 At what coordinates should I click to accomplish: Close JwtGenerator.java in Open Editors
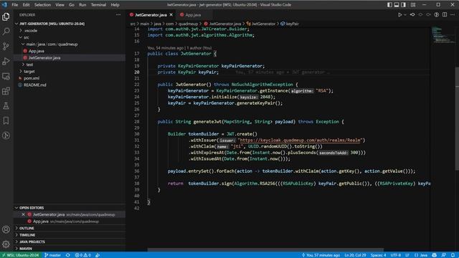(23, 214)
